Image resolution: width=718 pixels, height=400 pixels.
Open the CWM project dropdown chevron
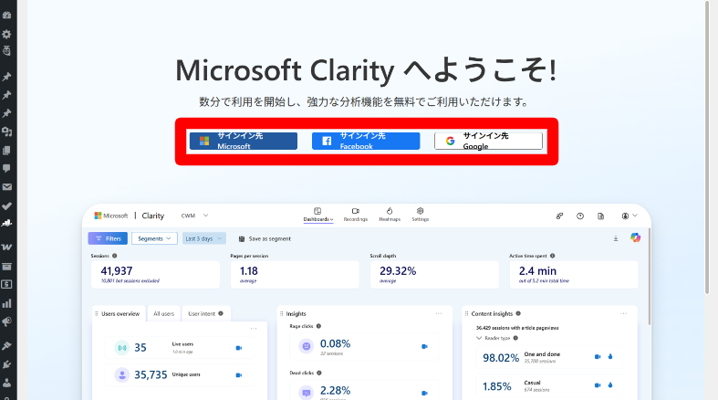205,216
